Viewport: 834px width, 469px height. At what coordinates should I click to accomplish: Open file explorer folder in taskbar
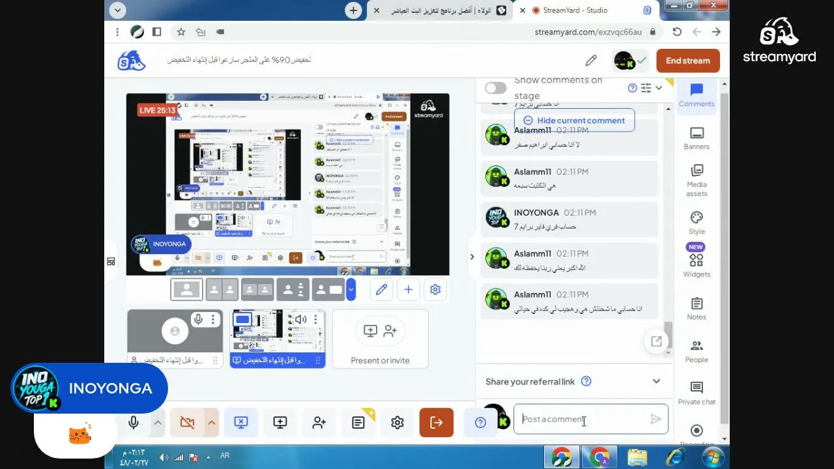coord(637,457)
